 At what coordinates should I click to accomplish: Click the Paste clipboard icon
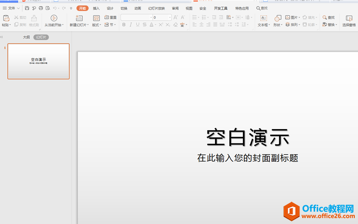pyautogui.click(x=6, y=18)
